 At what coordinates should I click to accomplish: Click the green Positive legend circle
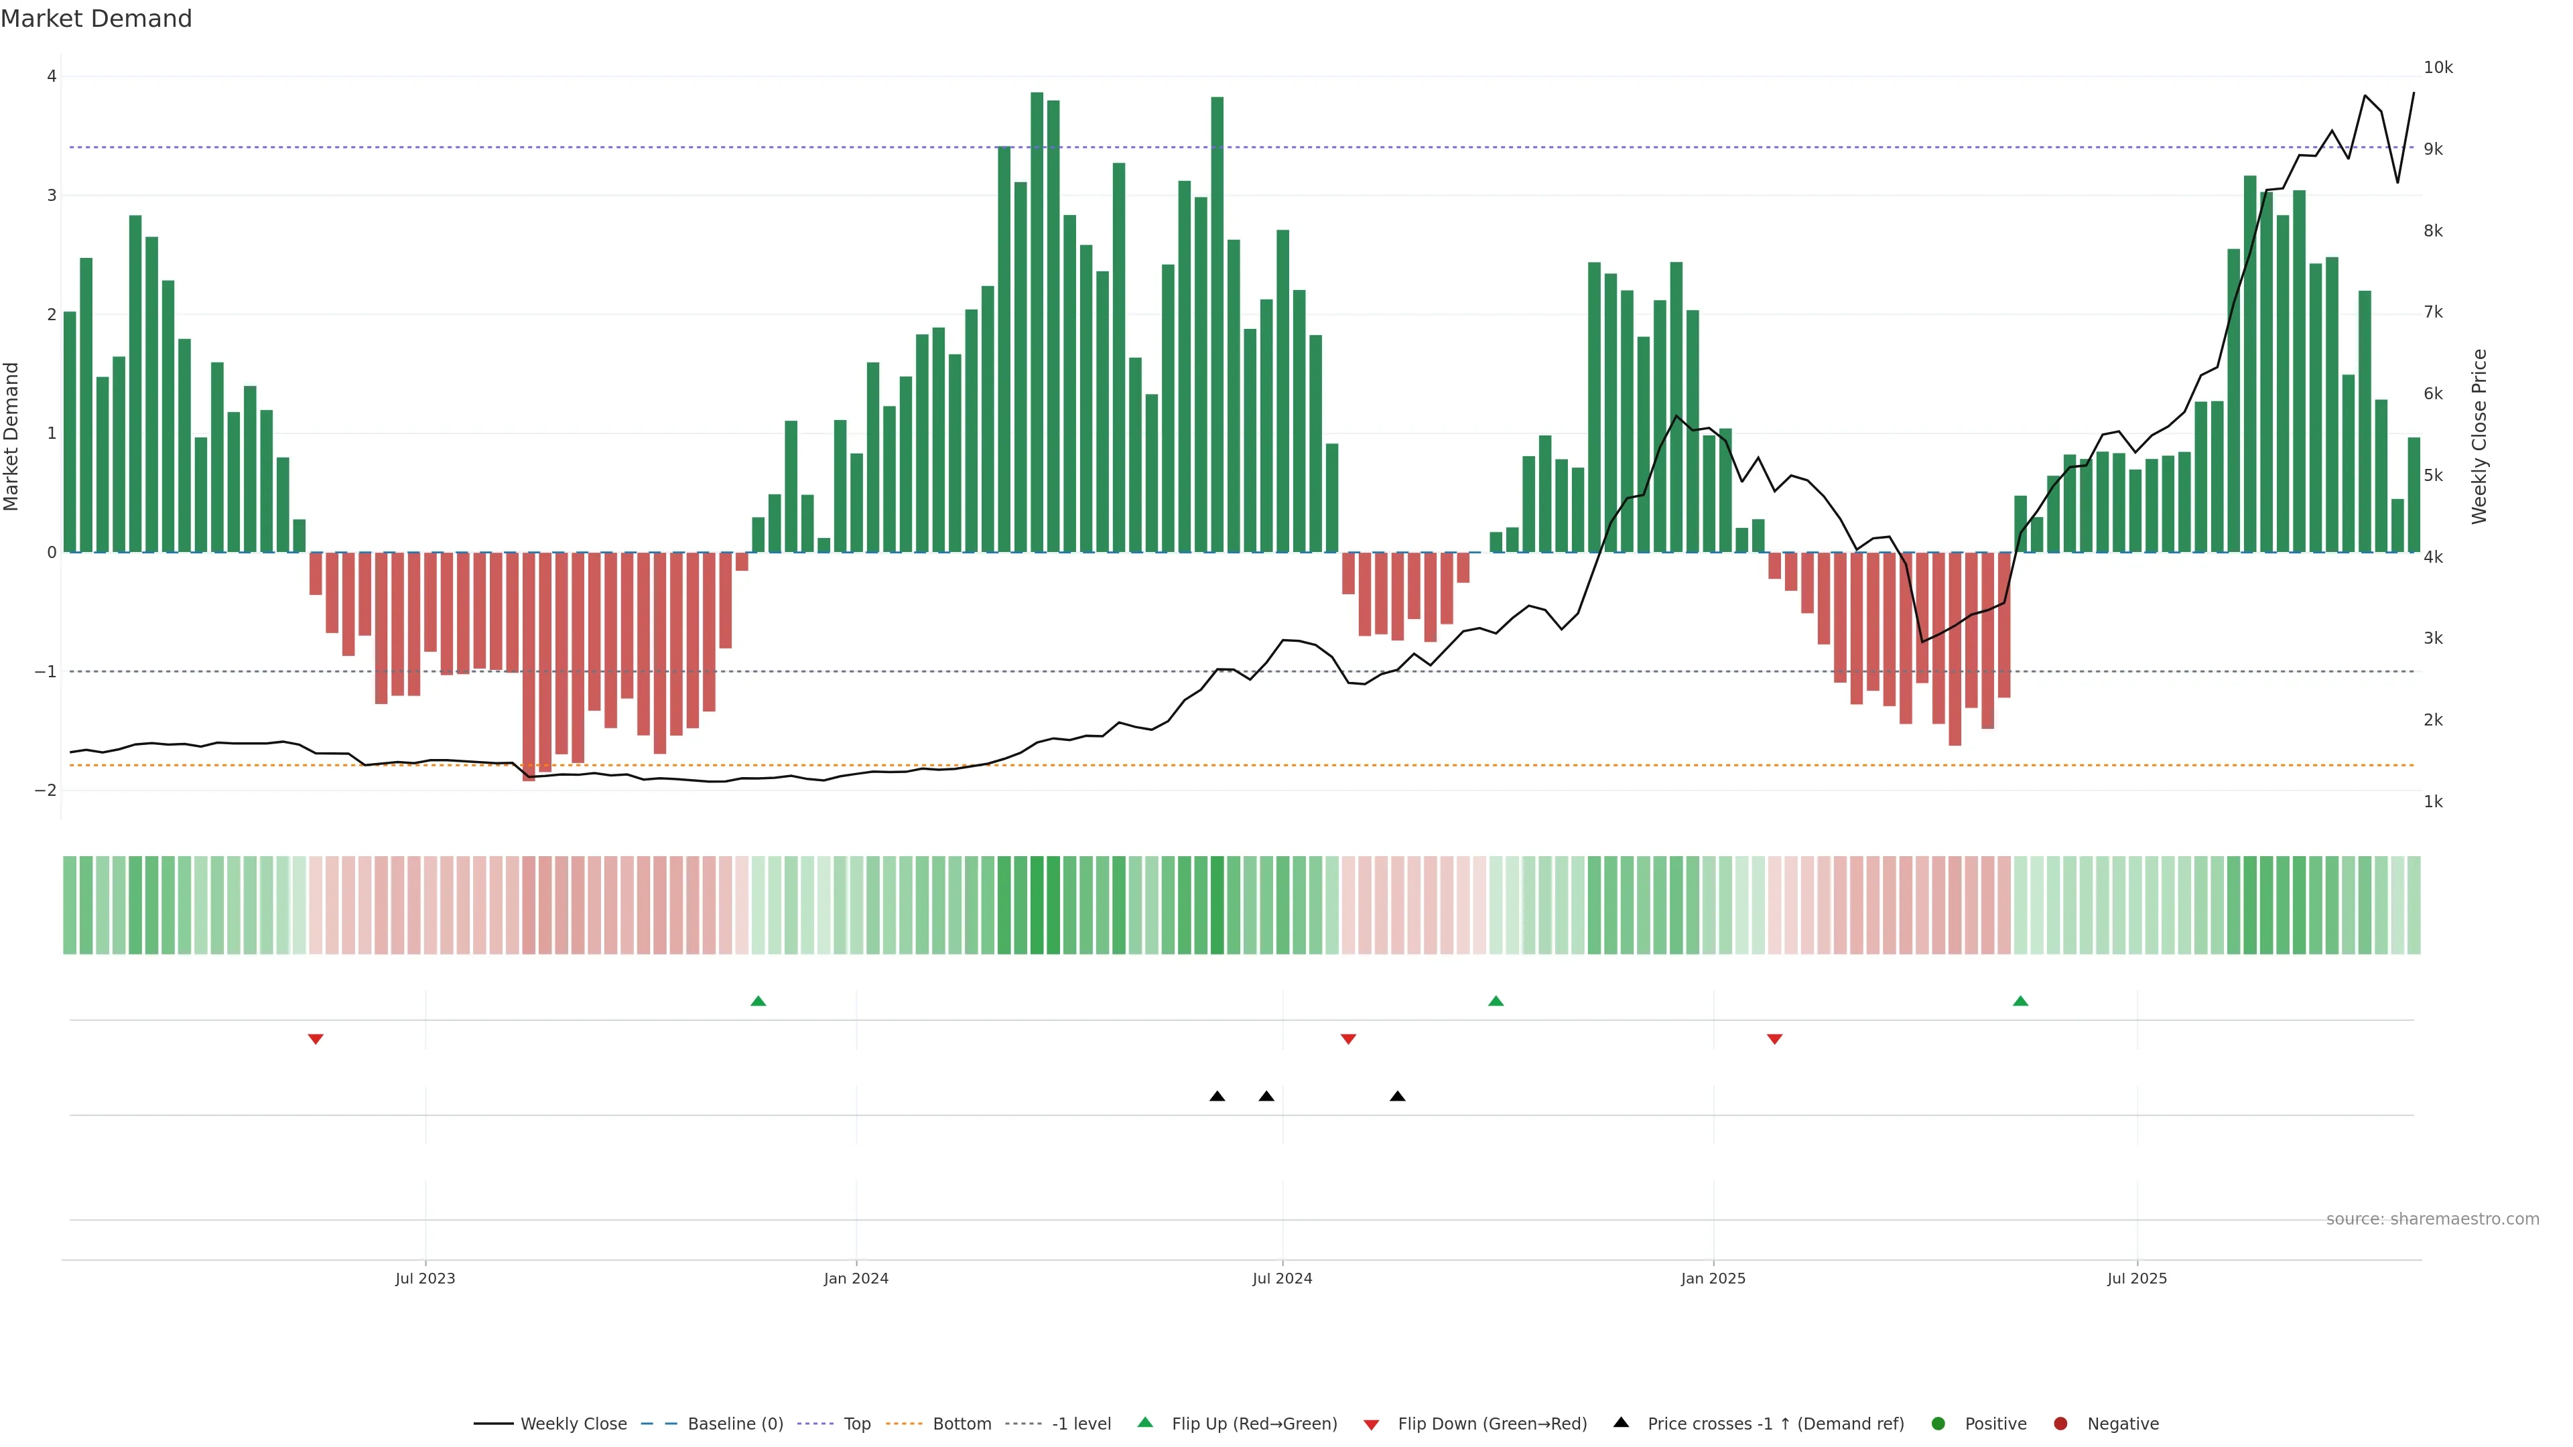[1938, 1423]
